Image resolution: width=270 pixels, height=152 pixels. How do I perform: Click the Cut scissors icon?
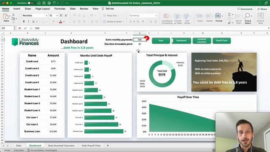pos(13,15)
